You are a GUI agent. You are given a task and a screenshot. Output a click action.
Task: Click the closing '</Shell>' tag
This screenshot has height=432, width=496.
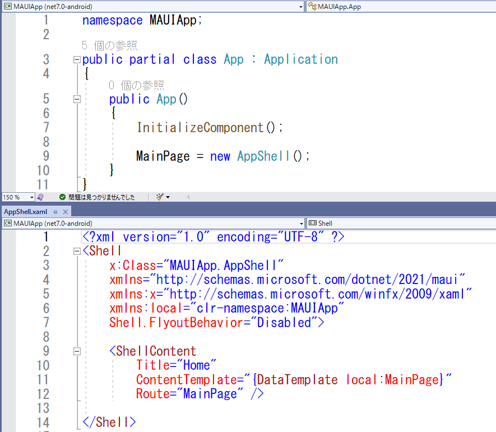[x=109, y=422]
